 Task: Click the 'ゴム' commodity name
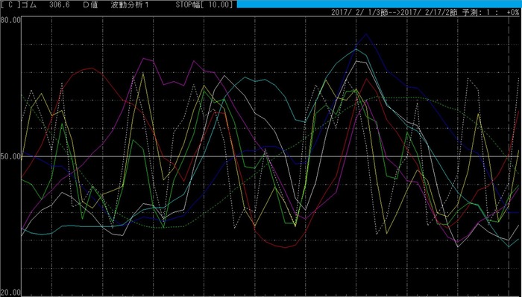tap(29, 4)
